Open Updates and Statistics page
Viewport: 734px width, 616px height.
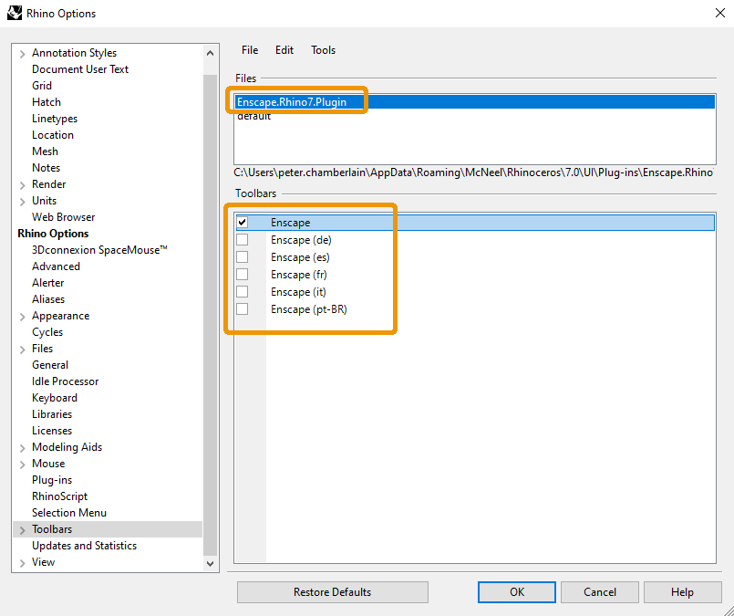click(x=84, y=546)
